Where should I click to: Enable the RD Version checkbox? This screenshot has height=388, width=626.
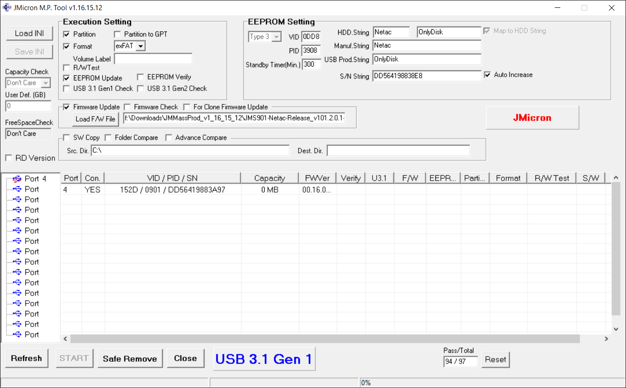point(9,158)
